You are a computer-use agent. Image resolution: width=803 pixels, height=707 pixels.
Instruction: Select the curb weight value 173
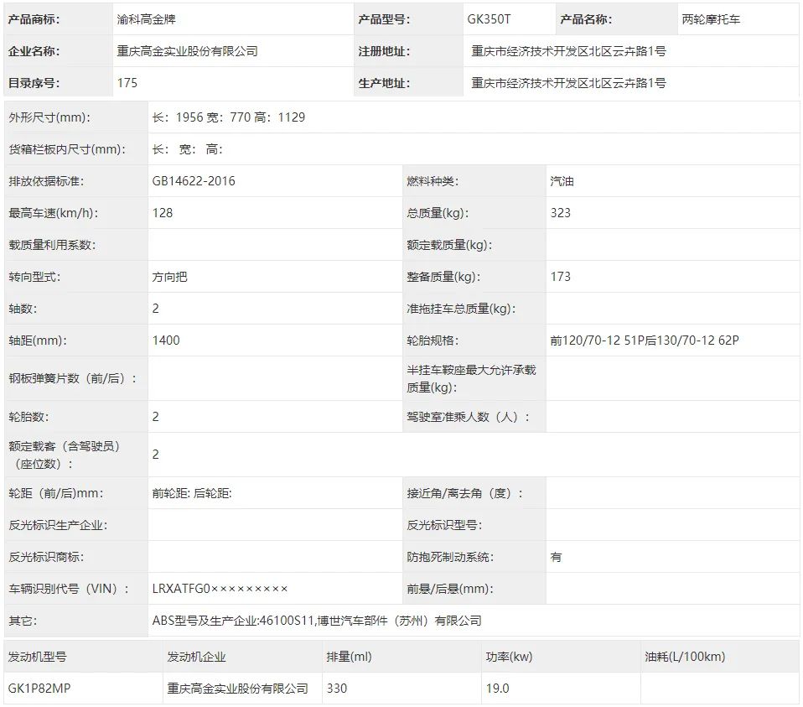click(x=560, y=277)
